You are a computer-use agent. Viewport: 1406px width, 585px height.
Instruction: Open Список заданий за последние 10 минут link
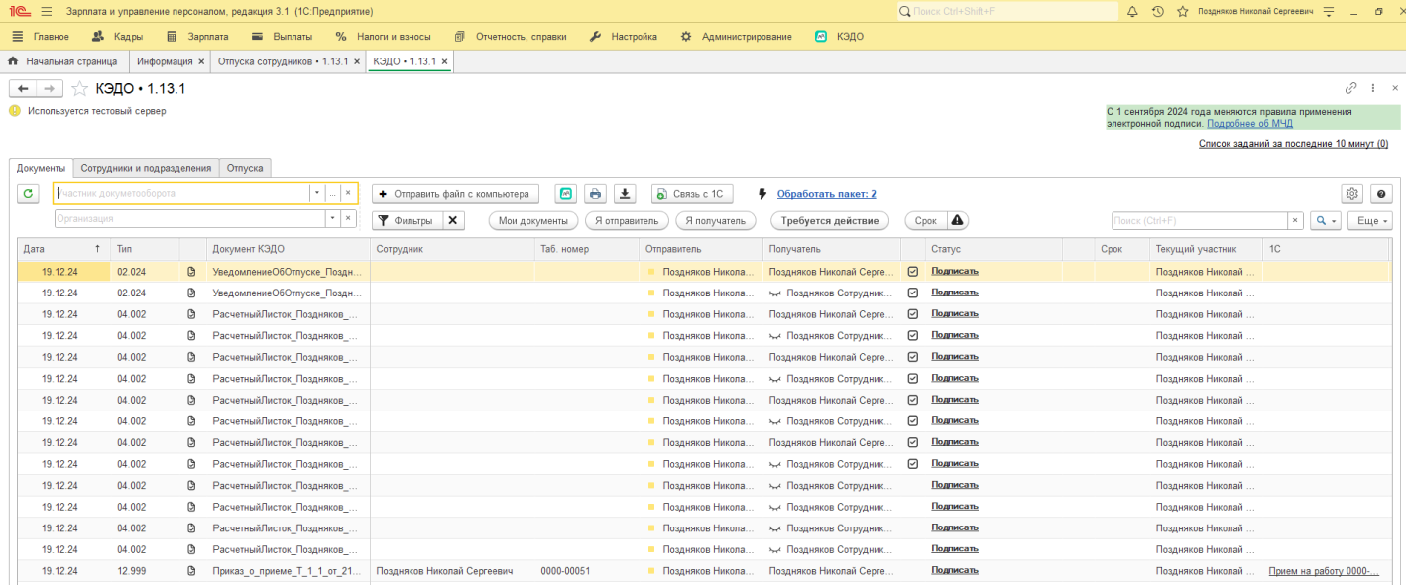click(1293, 144)
